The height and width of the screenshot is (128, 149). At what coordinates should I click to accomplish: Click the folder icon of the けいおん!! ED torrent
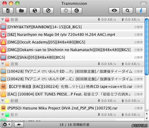point(3,71)
